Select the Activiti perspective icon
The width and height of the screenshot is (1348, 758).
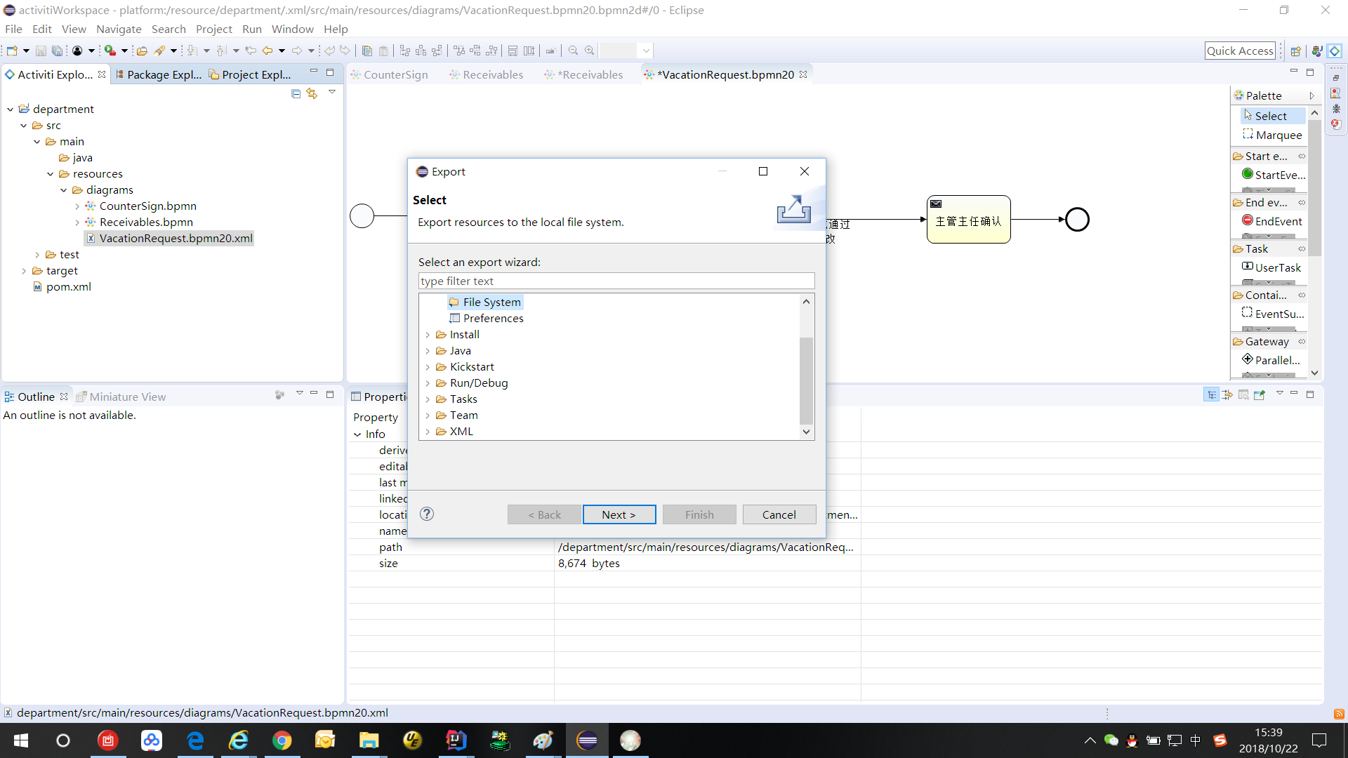pos(1335,51)
